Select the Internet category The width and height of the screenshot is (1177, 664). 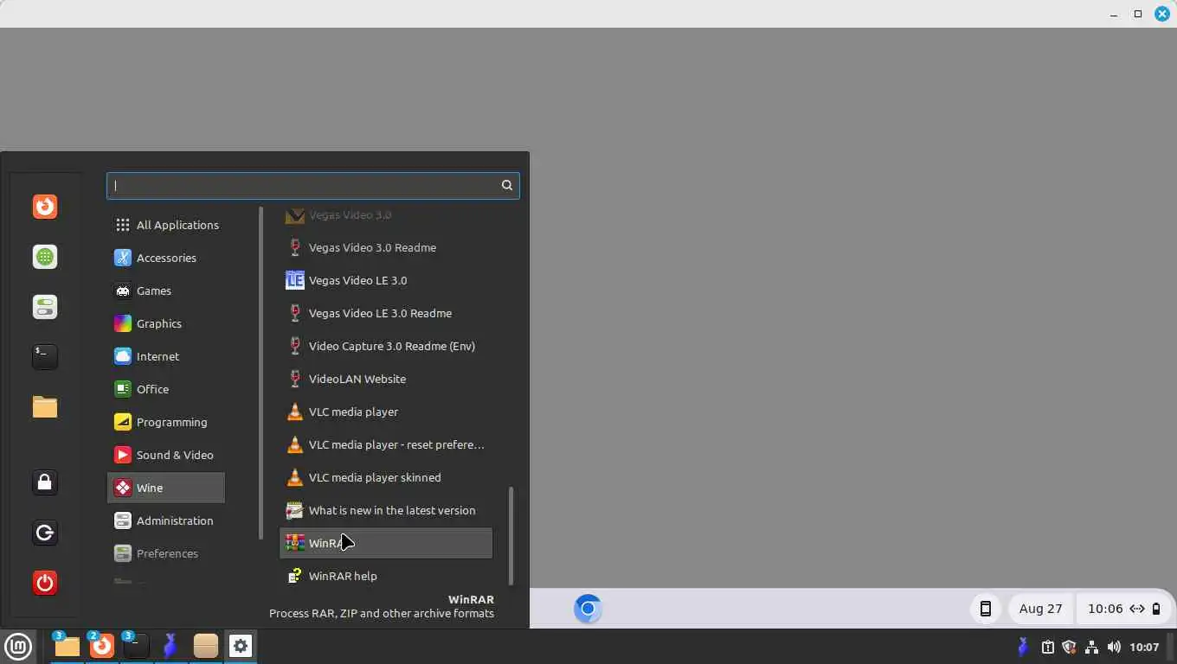pos(166,356)
